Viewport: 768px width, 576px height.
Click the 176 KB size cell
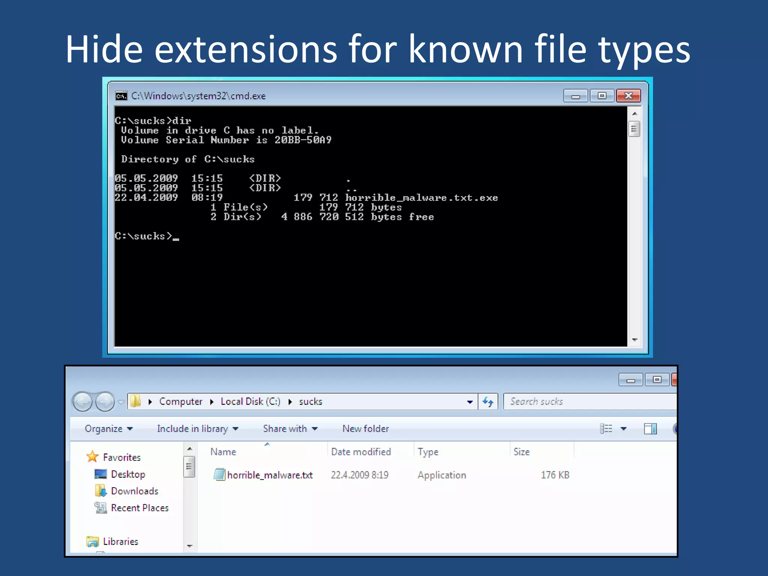coord(555,475)
